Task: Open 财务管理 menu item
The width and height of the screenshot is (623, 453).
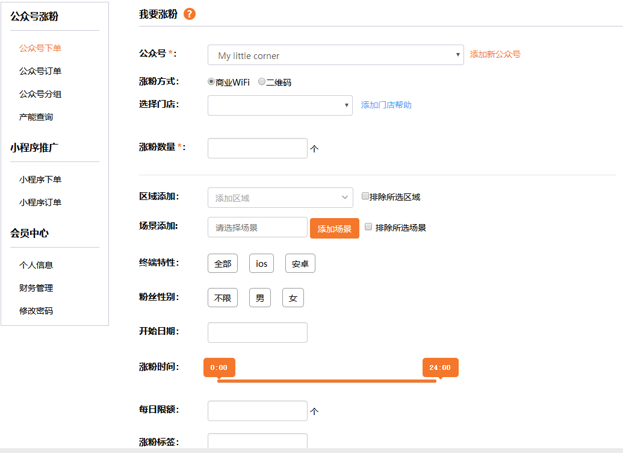Action: (x=36, y=288)
